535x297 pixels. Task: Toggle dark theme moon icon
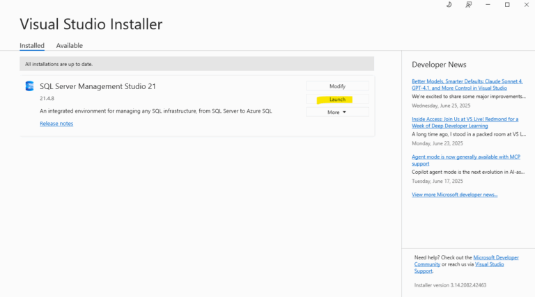(x=449, y=5)
